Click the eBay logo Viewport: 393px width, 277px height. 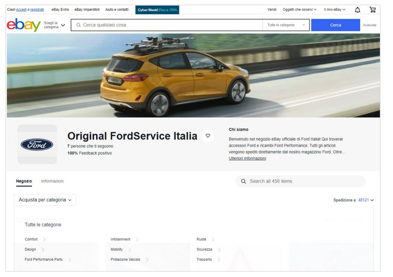coord(24,25)
